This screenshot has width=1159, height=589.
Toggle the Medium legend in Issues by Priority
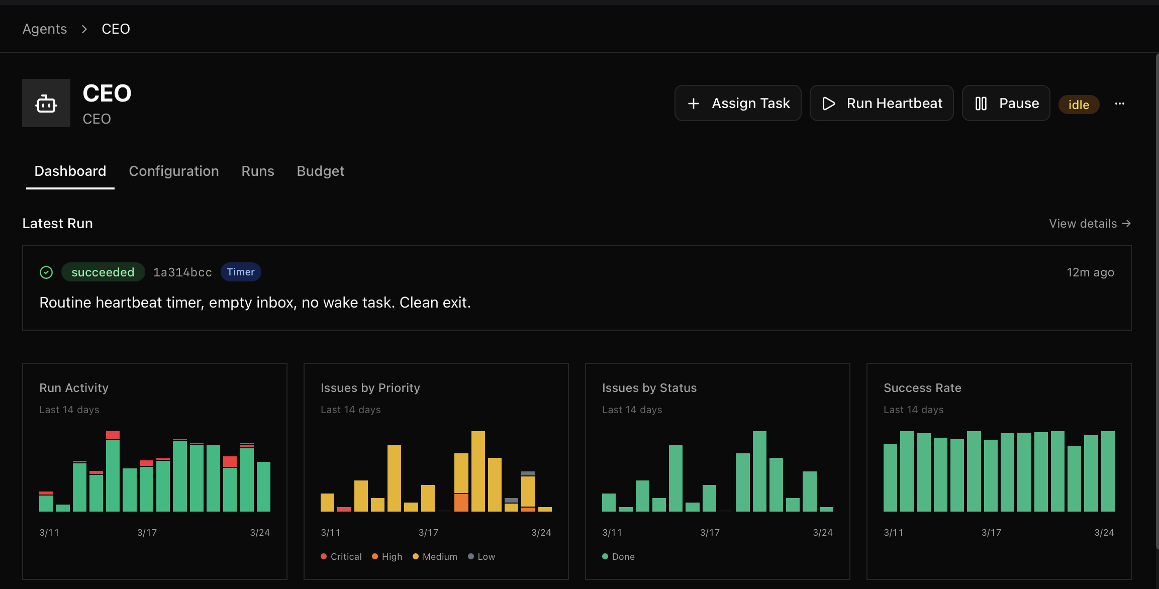(x=435, y=556)
